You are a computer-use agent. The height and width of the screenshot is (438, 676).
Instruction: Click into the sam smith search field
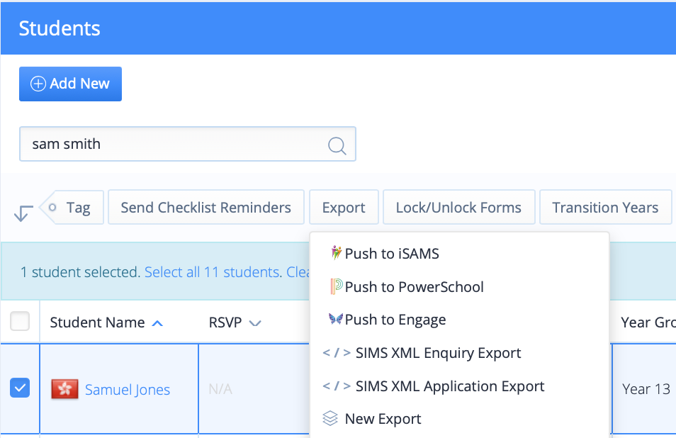(188, 144)
